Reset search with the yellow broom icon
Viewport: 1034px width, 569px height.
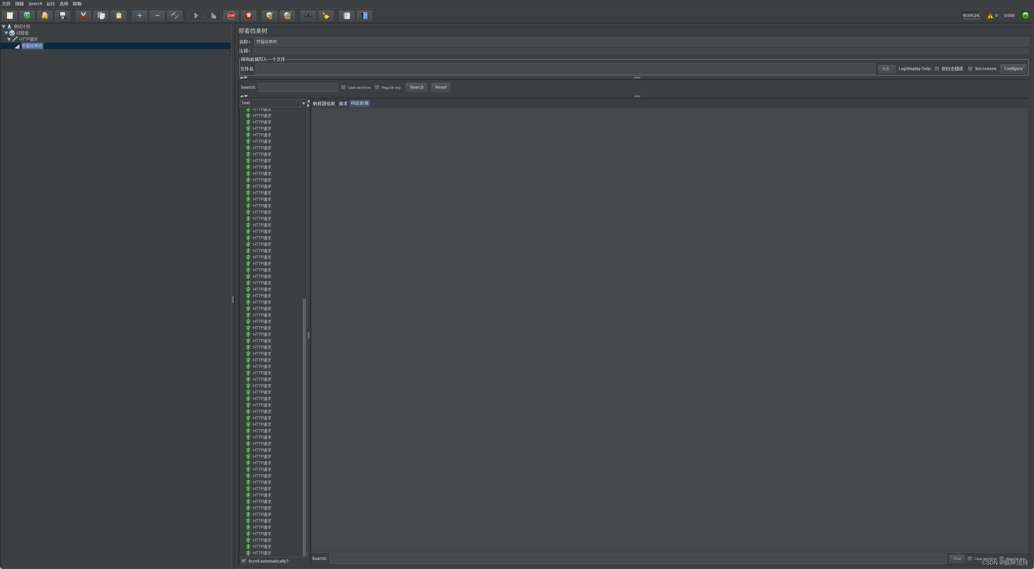click(326, 16)
